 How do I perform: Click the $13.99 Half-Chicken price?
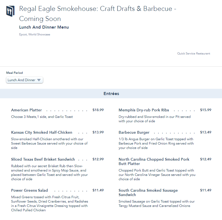pos(98,133)
